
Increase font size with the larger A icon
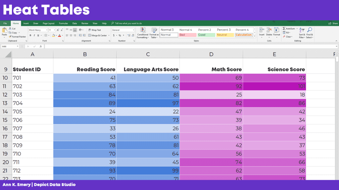[58, 30]
